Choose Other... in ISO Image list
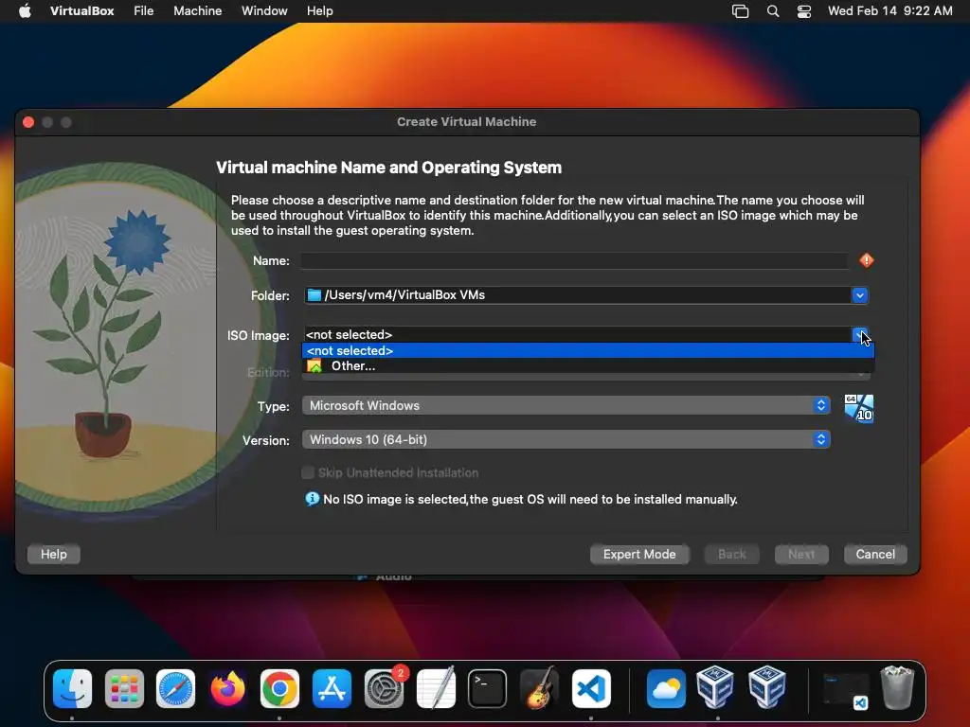 pyautogui.click(x=587, y=366)
